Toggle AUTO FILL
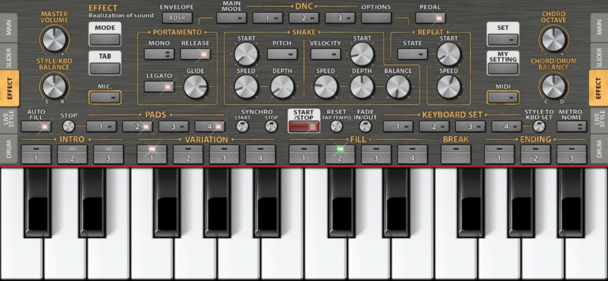The height and width of the screenshot is (281, 608). [36, 127]
